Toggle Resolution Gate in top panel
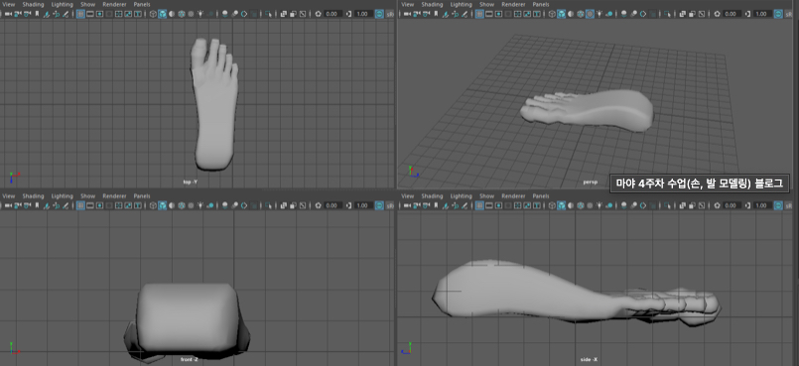This screenshot has height=366, width=799. 99,14
